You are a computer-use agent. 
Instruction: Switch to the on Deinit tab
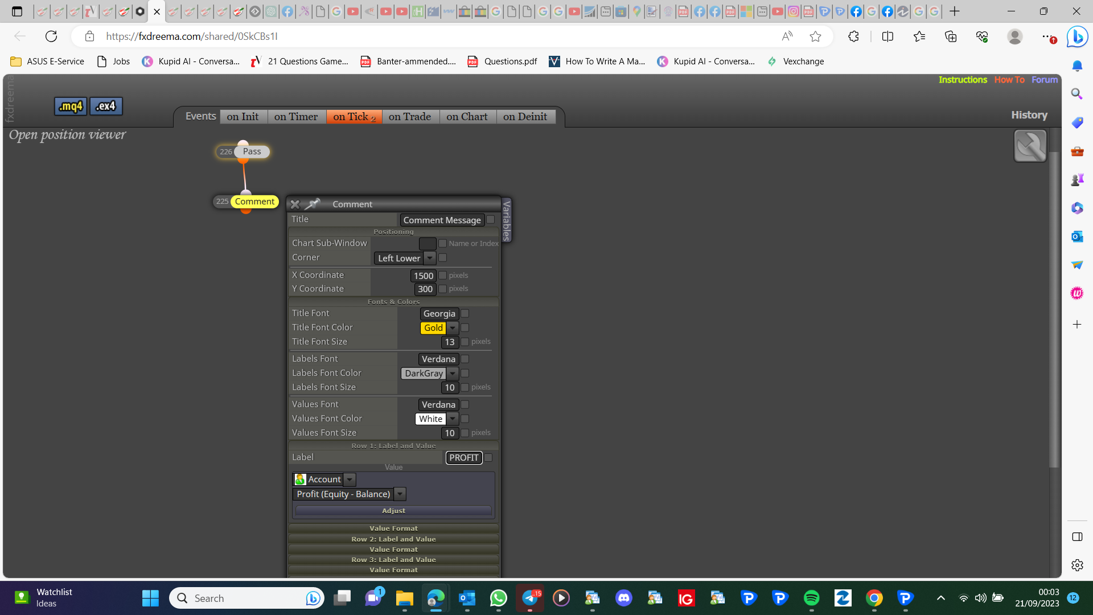pyautogui.click(x=525, y=117)
